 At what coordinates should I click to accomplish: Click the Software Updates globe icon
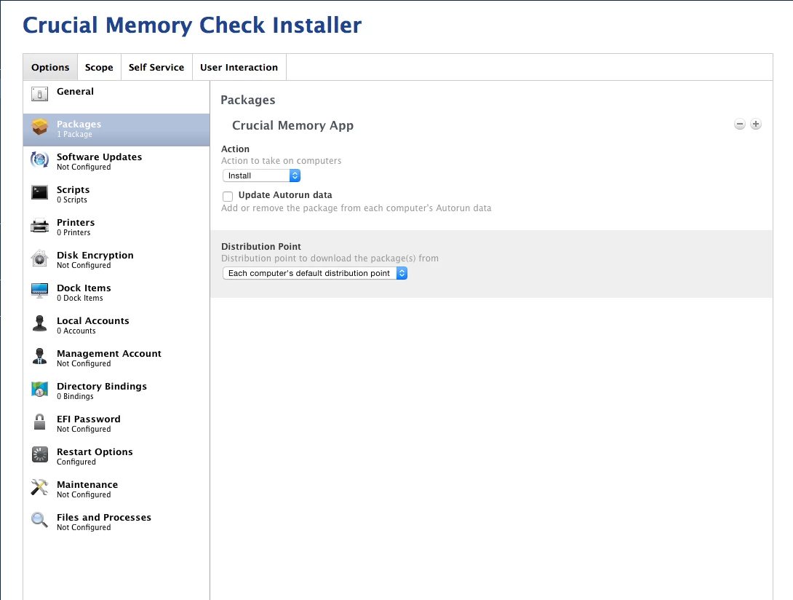point(39,159)
